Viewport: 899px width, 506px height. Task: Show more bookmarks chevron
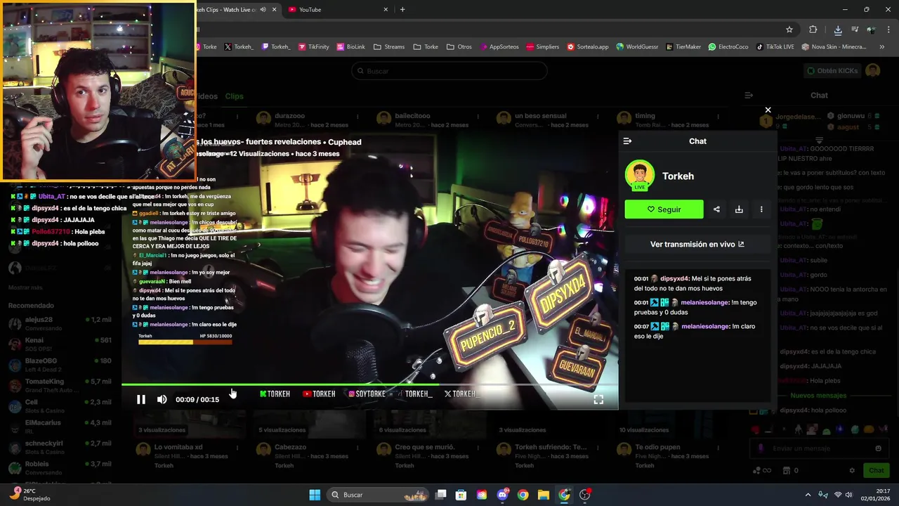coord(882,46)
